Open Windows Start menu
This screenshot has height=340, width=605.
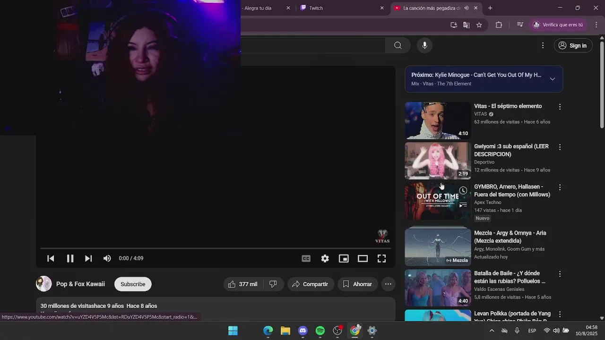[x=233, y=331]
